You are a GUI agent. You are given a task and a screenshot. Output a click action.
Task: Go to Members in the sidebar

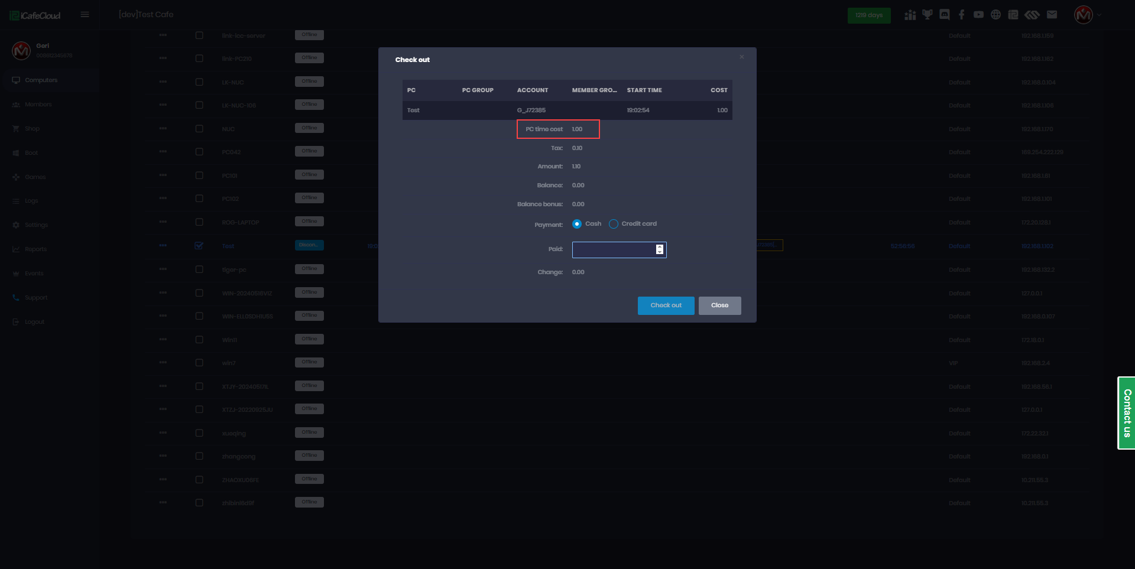[x=38, y=105]
